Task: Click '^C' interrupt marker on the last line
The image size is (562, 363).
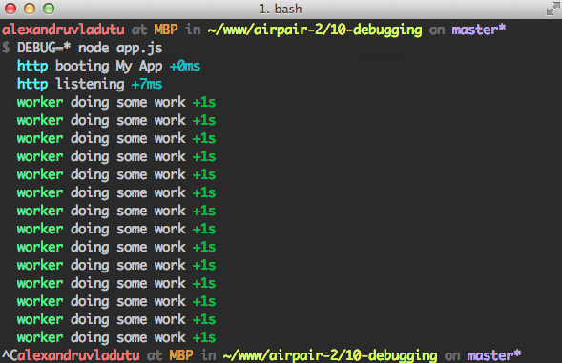Action: pos(10,355)
